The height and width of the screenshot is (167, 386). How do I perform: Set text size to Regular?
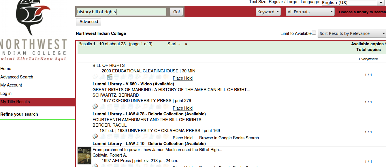[276, 2]
